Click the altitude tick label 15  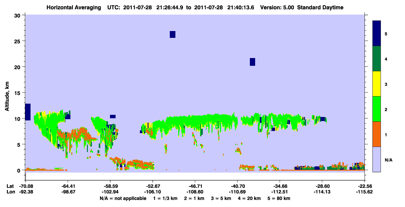tap(18, 93)
